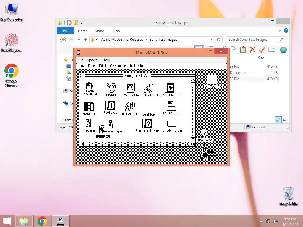Expand the Explorer ribbon chevron
Image resolution: width=303 pixels, height=227 pixels.
coord(279,30)
